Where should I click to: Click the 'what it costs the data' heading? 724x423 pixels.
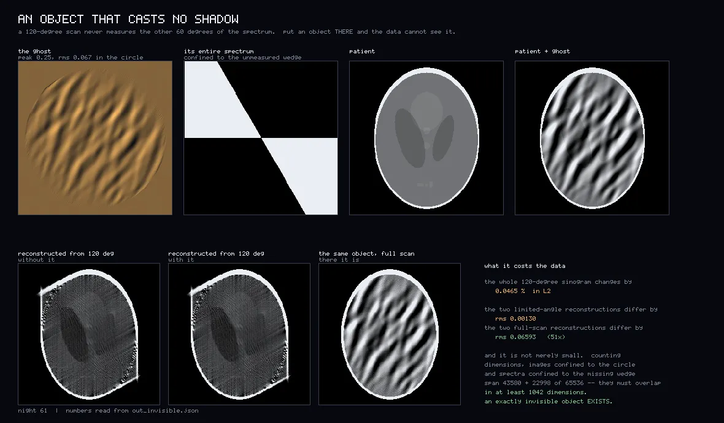[x=525, y=265]
